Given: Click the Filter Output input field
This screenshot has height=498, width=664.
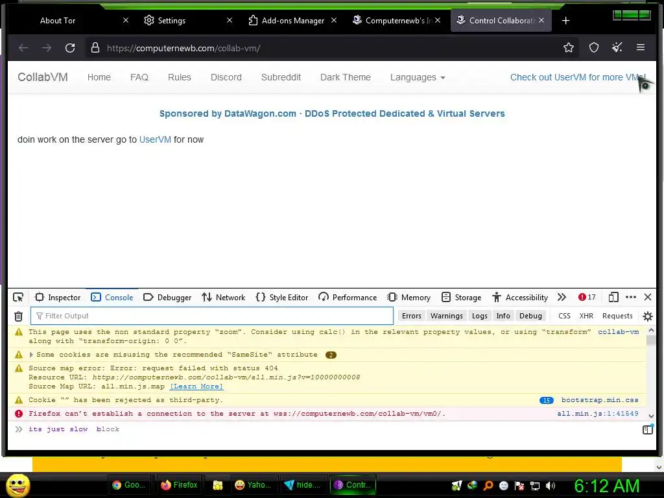Looking at the screenshot, I should [212, 316].
